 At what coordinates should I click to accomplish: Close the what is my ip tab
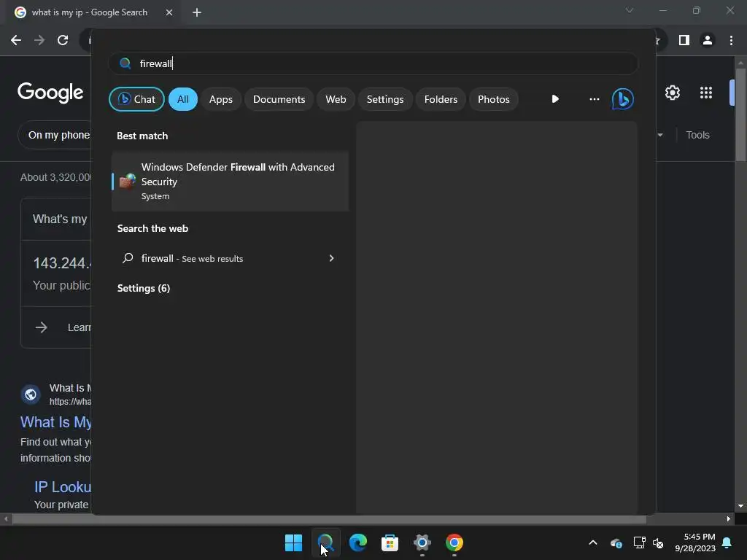point(169,12)
